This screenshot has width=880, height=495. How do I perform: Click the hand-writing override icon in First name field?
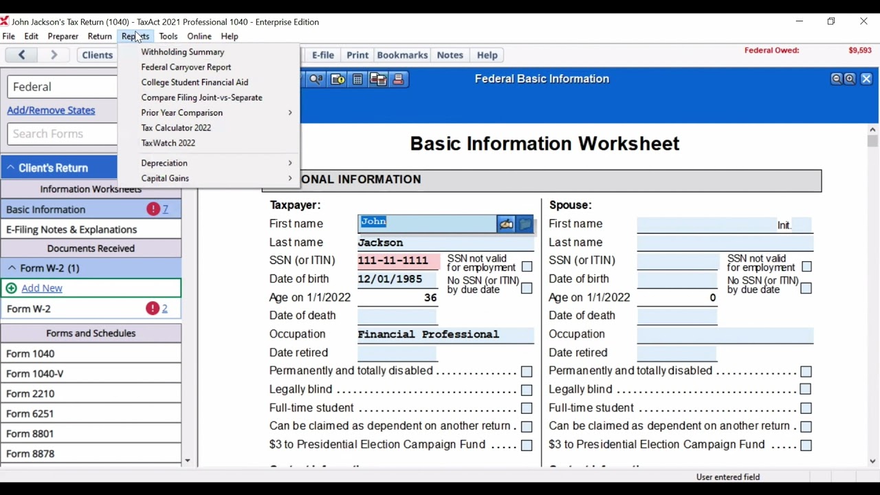(x=506, y=224)
